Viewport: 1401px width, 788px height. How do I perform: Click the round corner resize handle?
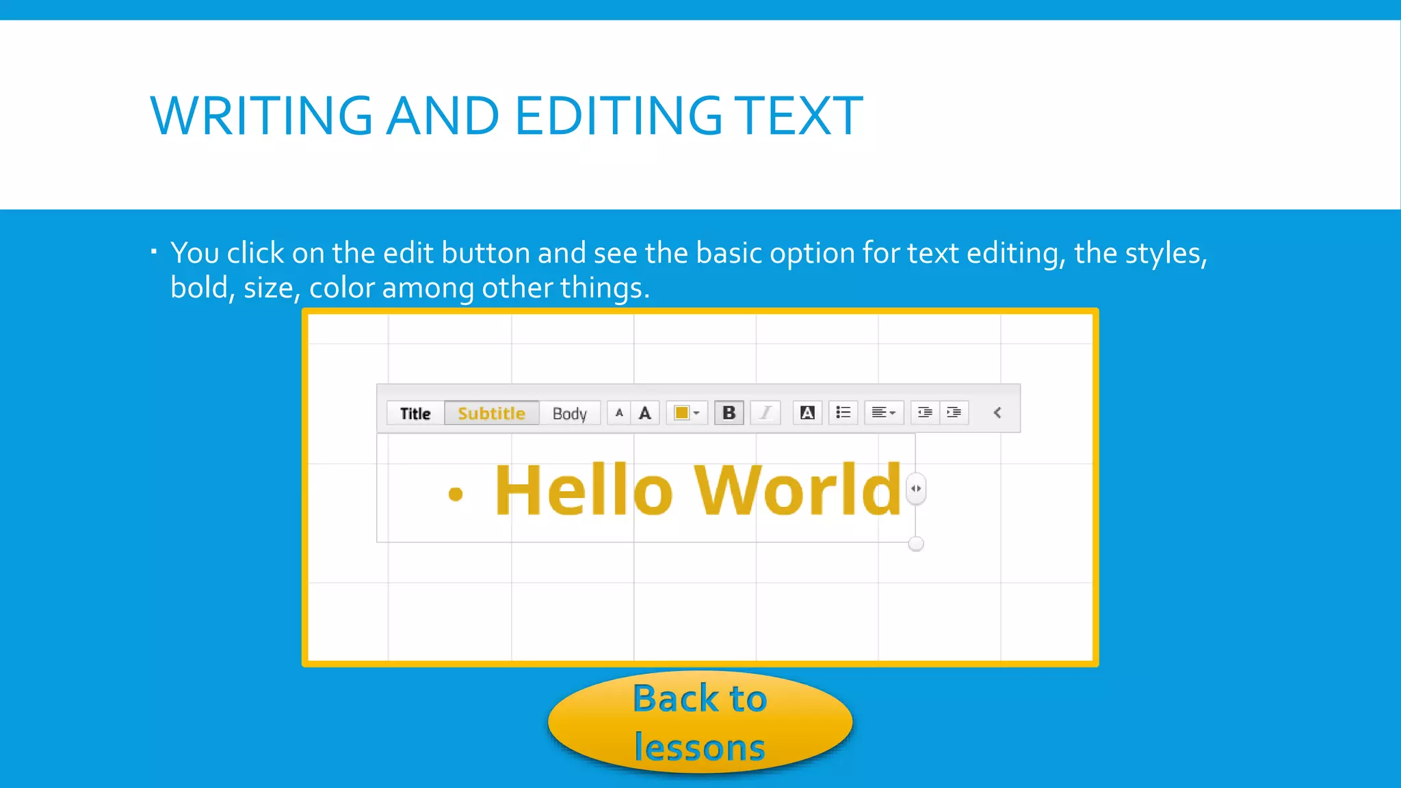pyautogui.click(x=916, y=544)
